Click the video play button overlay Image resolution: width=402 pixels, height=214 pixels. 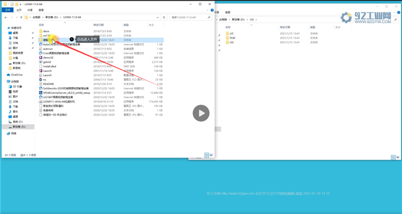[x=201, y=113]
